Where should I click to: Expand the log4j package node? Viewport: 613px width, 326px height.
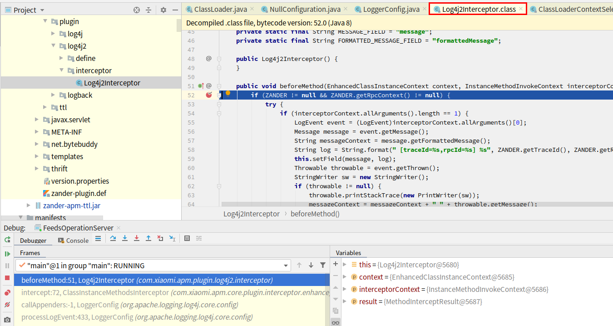[x=53, y=34]
